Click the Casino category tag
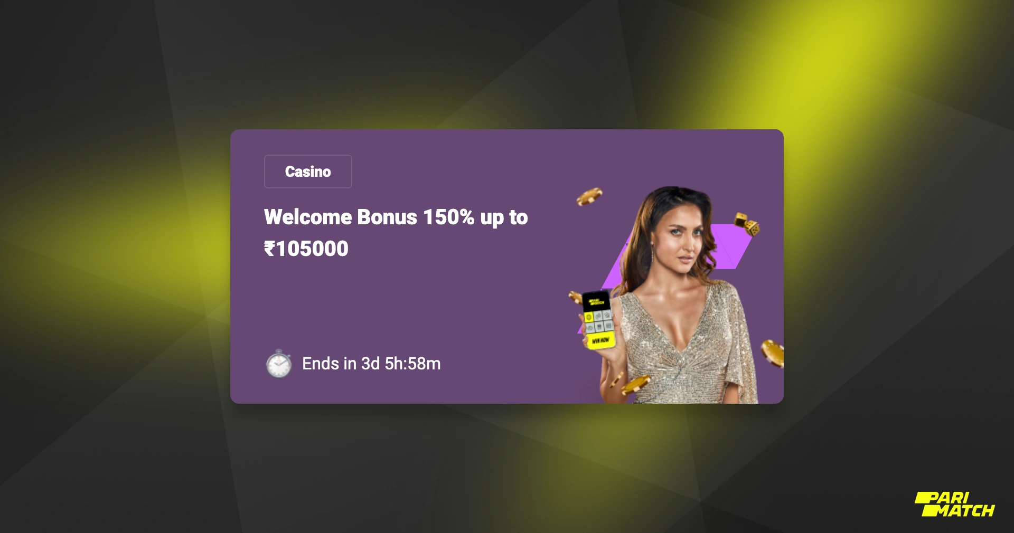1014x533 pixels. [x=308, y=172]
